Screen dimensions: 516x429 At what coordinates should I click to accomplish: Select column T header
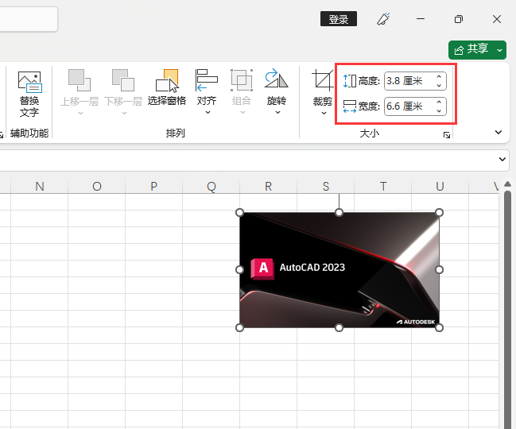[383, 187]
